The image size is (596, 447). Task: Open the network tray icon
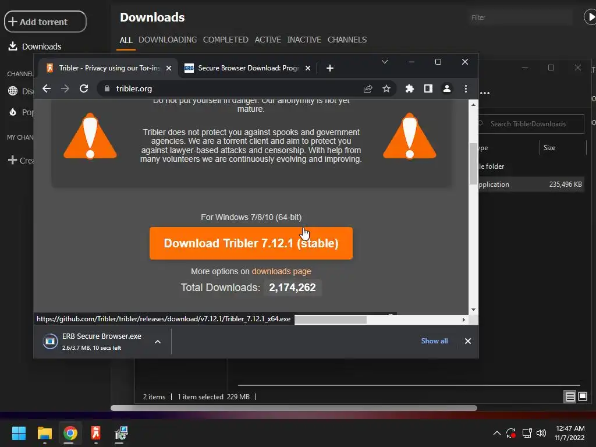(527, 433)
